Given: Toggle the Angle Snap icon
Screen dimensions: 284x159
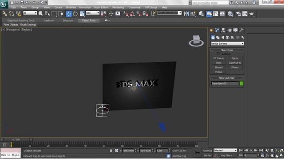Looking at the screenshot, I should pos(132,14).
